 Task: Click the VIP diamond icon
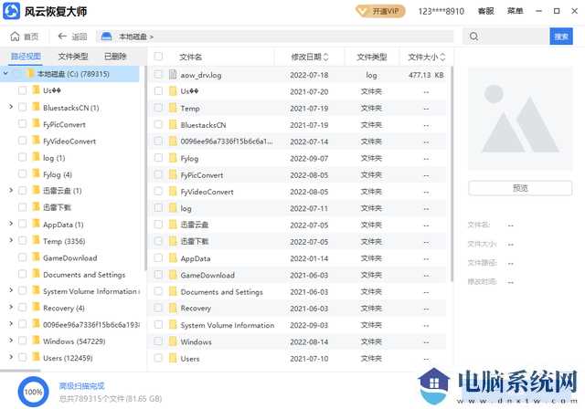(362, 11)
